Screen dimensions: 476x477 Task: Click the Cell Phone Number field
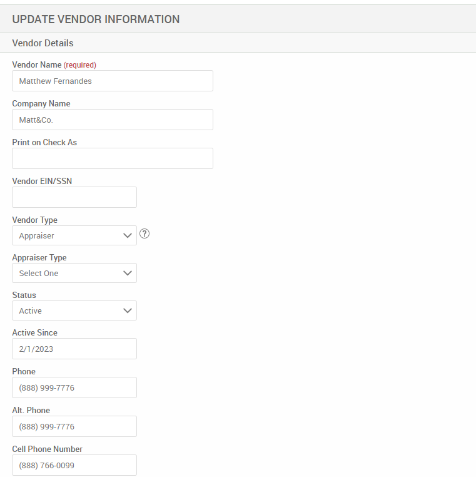[x=74, y=465]
